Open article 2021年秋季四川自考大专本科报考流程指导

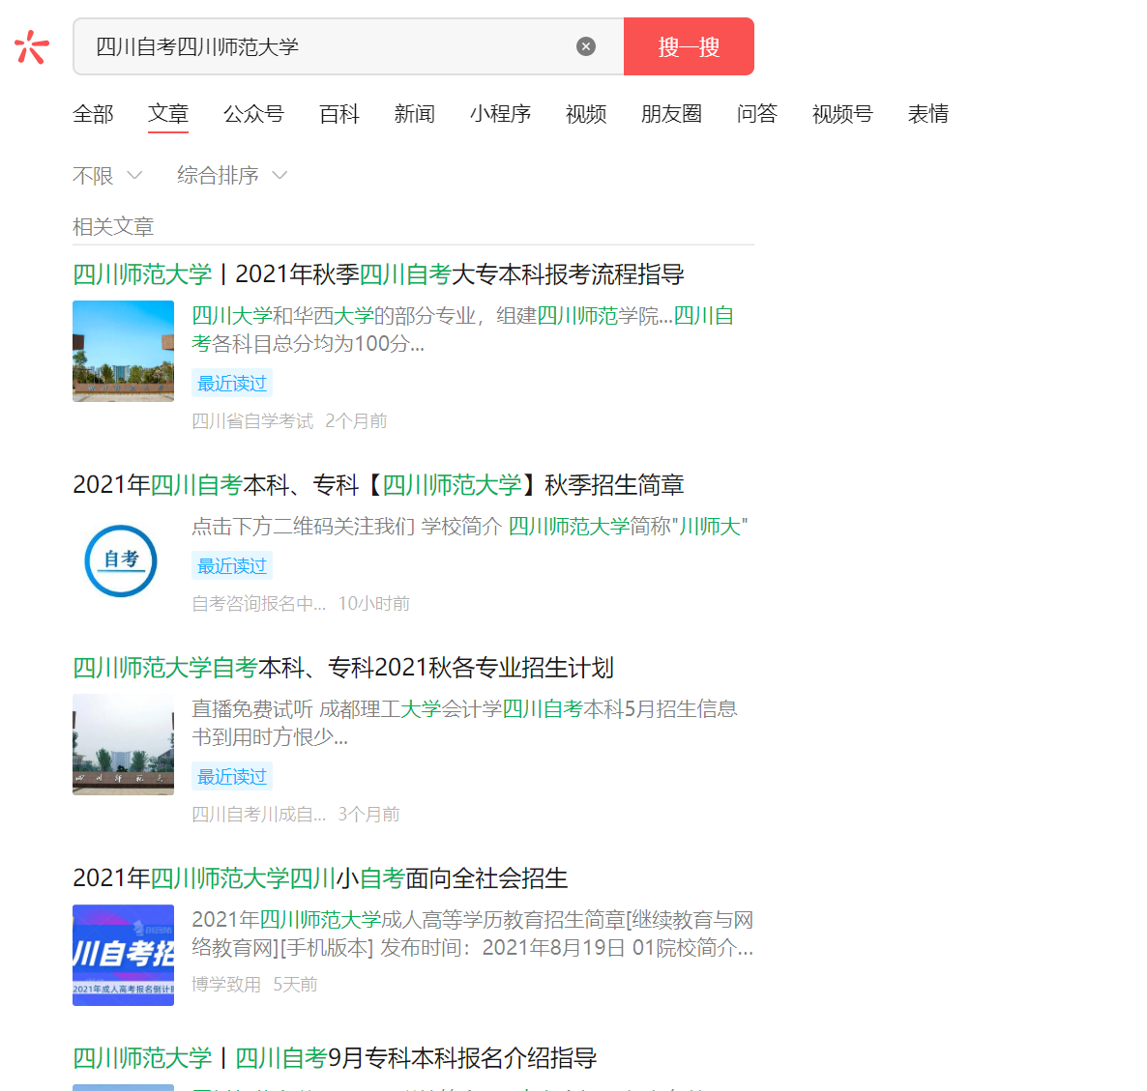pyautogui.click(x=378, y=274)
